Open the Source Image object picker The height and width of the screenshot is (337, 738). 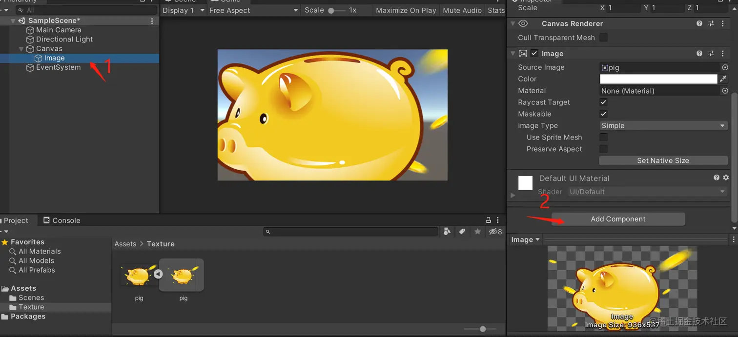[x=725, y=68]
